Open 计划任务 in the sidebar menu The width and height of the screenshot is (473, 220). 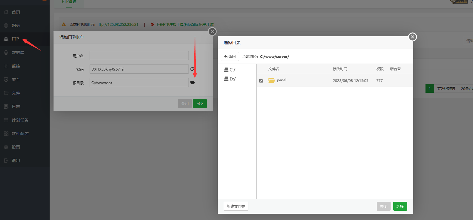[20, 120]
